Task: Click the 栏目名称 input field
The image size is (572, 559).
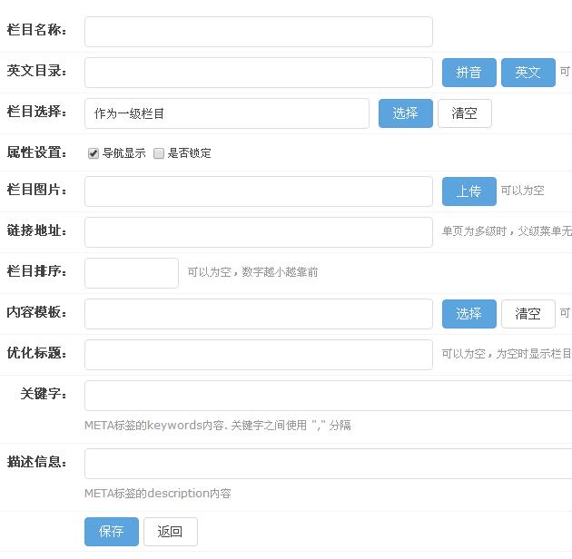Action: [258, 32]
